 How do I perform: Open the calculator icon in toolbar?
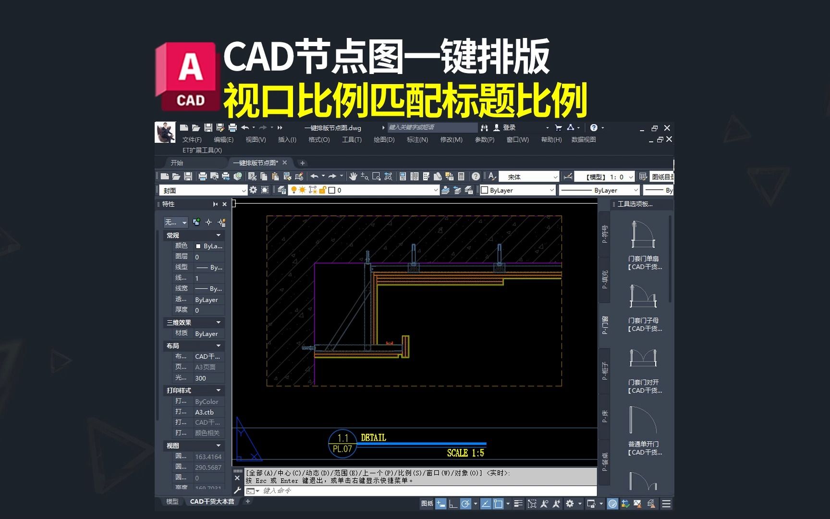point(461,177)
